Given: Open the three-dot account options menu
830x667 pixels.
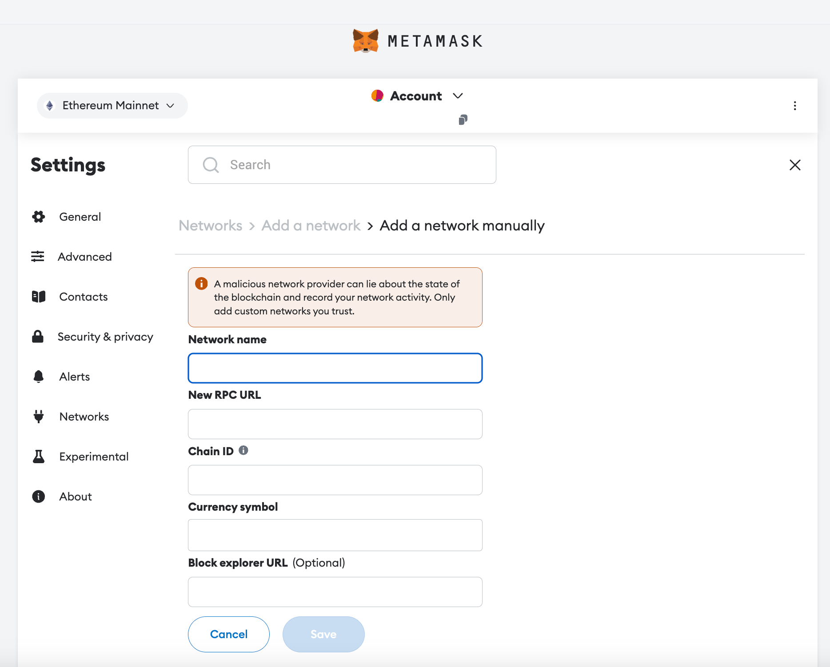Looking at the screenshot, I should [x=795, y=106].
